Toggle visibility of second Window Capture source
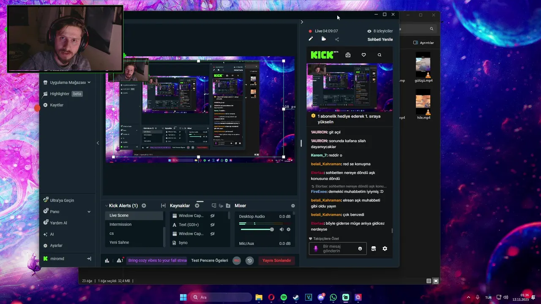The height and width of the screenshot is (304, 541). [213, 233]
